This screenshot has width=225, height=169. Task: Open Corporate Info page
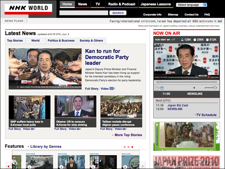pyautogui.click(x=152, y=14)
